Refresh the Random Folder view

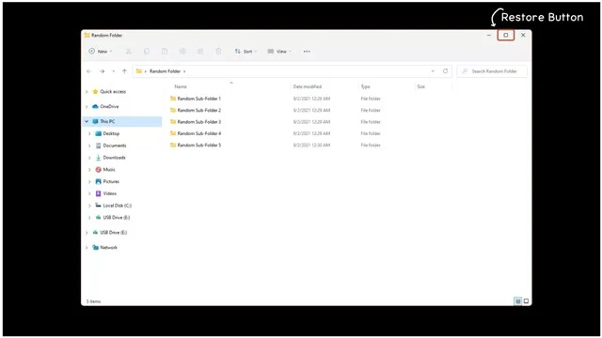[445, 71]
